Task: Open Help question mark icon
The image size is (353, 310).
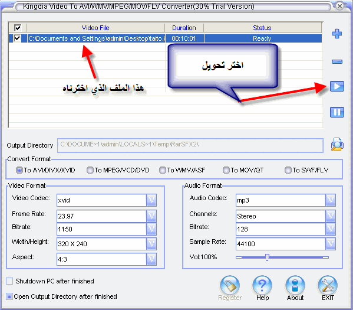Action: 262,285
